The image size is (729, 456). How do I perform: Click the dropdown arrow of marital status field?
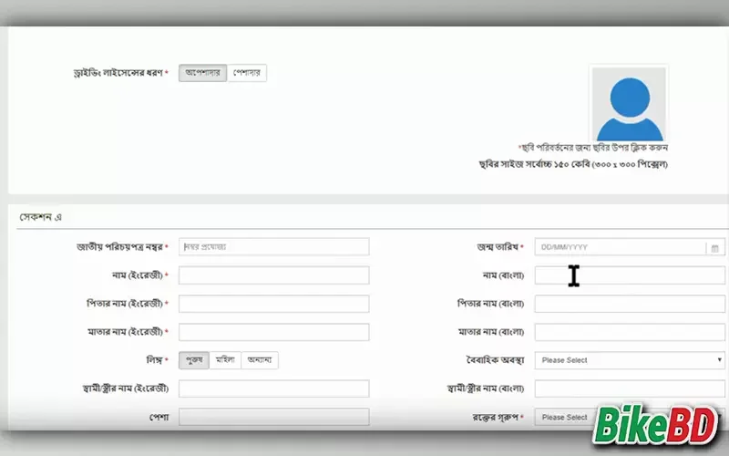tap(719, 360)
